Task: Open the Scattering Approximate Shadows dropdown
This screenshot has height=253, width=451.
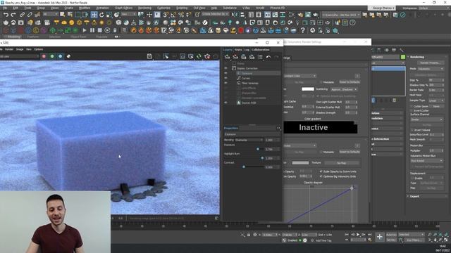Action: click(x=344, y=89)
